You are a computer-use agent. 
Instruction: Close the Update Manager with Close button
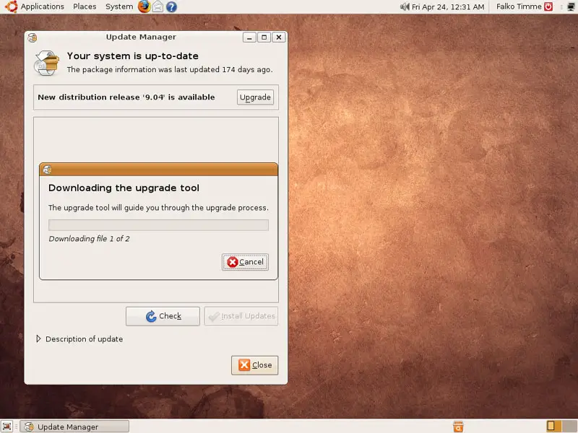tap(255, 365)
